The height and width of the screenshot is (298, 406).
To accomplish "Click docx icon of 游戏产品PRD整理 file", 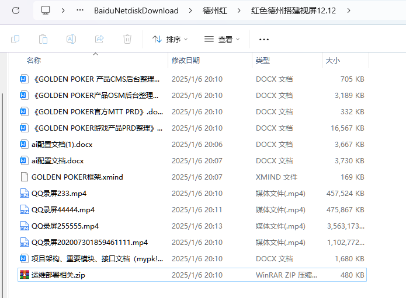I will click(x=24, y=128).
